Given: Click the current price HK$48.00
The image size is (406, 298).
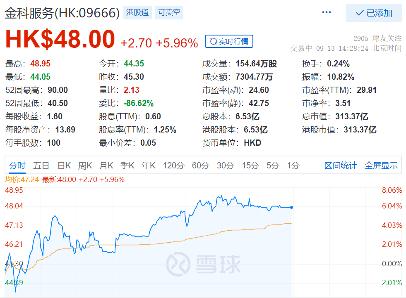Looking at the screenshot, I should pyautogui.click(x=60, y=39).
